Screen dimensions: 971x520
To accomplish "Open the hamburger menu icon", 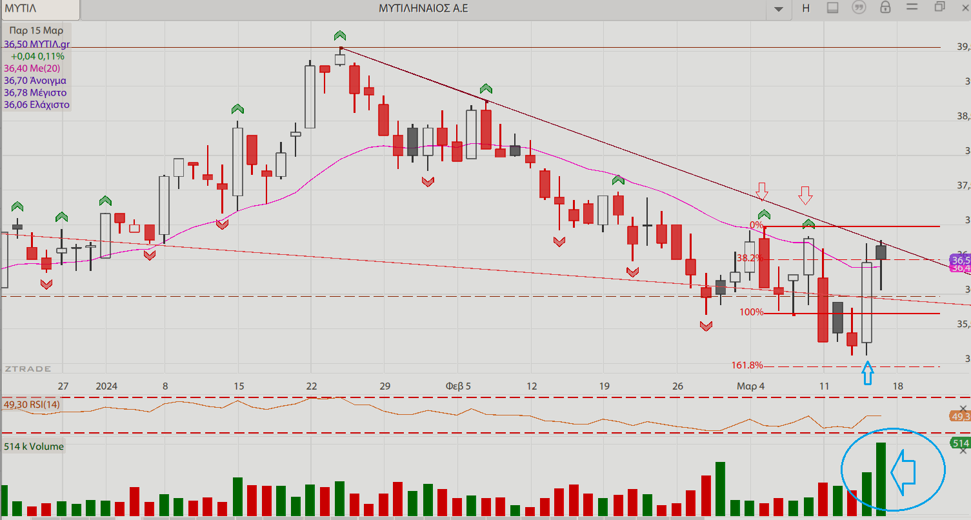I will [x=912, y=7].
